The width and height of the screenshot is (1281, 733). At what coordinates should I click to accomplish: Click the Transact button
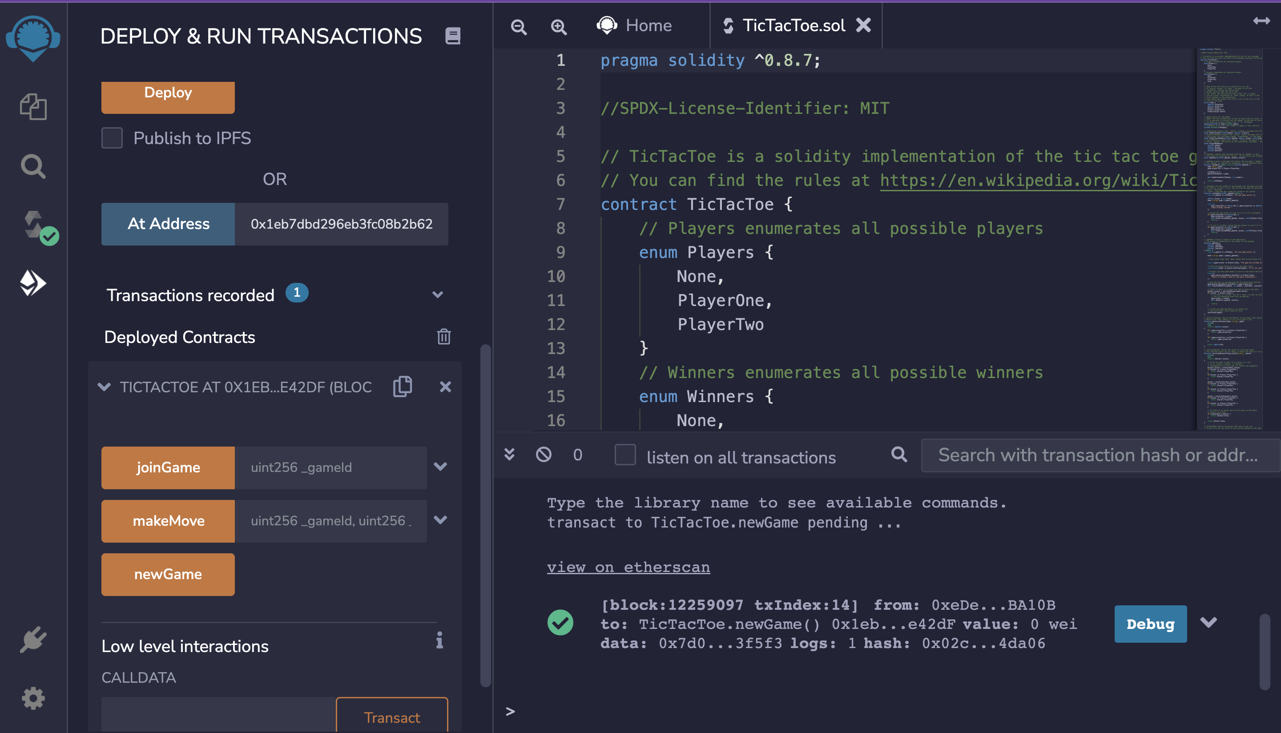[x=392, y=715]
